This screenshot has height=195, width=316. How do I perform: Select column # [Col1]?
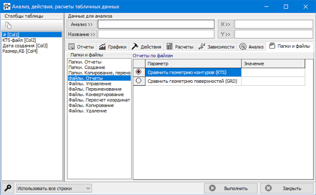click(x=32, y=34)
